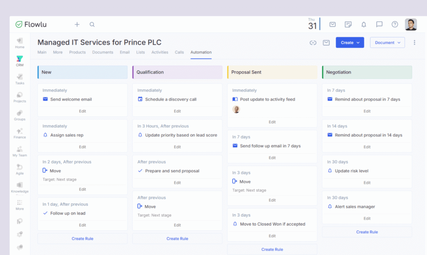This screenshot has height=255, width=427.
Task: Edit the Send welcome email rule
Action: click(82, 111)
